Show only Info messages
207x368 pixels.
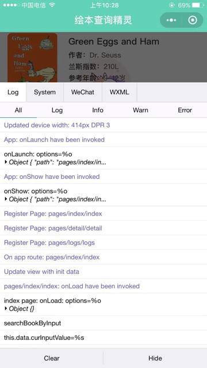[x=98, y=110]
